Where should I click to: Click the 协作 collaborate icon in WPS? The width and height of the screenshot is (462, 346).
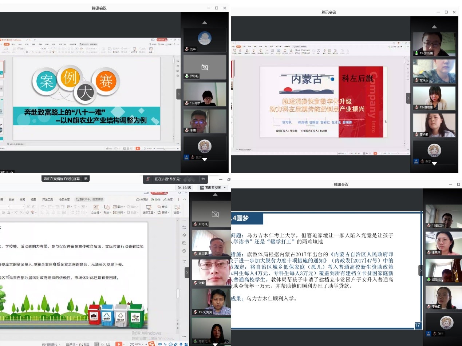[x=155, y=199]
